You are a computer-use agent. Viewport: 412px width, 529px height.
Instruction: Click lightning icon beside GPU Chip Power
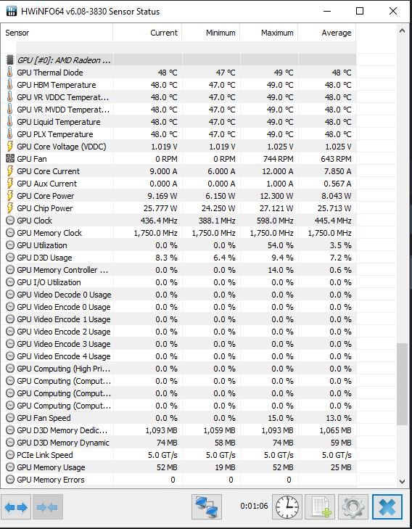click(x=10, y=208)
